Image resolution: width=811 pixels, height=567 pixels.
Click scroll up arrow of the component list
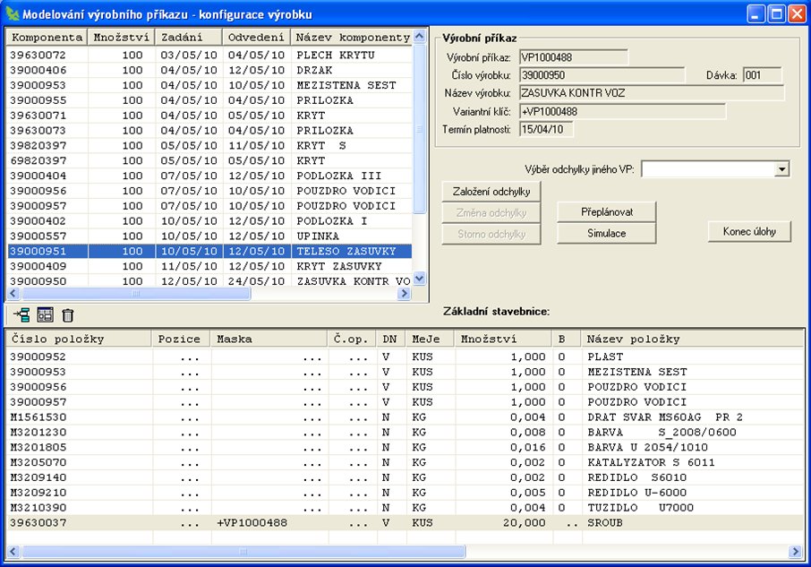(x=420, y=36)
